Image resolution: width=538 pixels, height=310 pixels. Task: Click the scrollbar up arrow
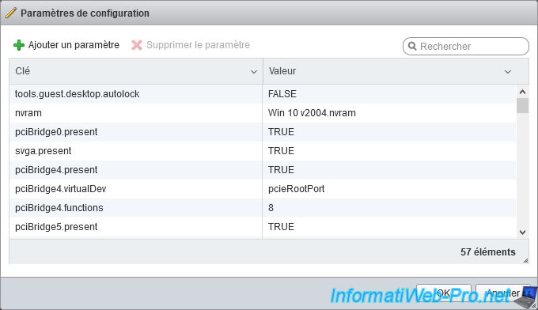[x=522, y=92]
